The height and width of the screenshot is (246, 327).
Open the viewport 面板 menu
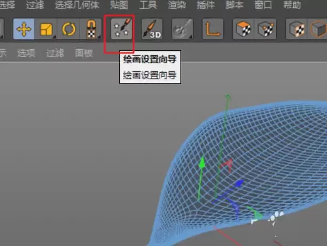pyautogui.click(x=84, y=52)
